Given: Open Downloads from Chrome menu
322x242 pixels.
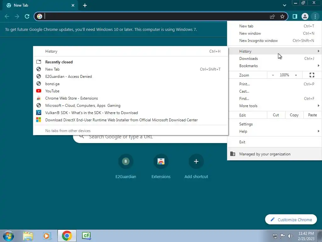Looking at the screenshot, I should click(274, 58).
